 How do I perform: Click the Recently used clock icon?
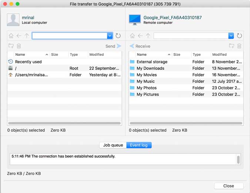coord(10,62)
